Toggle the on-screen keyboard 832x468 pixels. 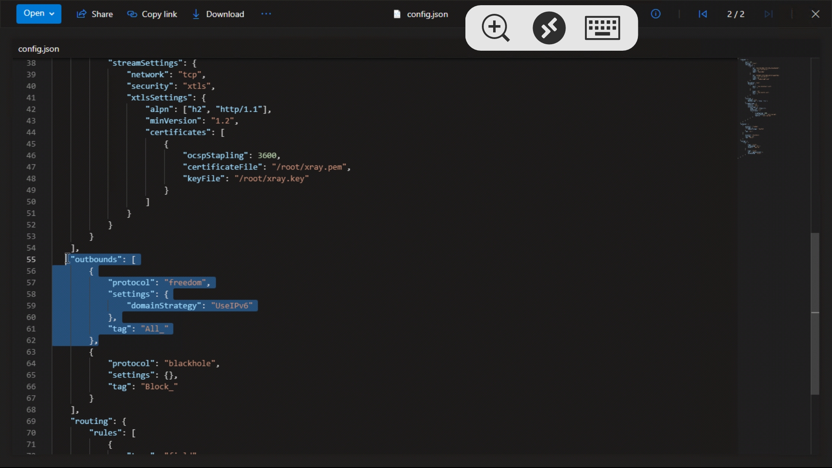pyautogui.click(x=602, y=28)
